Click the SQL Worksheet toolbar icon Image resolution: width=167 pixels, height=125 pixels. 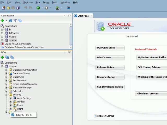point(57,8)
